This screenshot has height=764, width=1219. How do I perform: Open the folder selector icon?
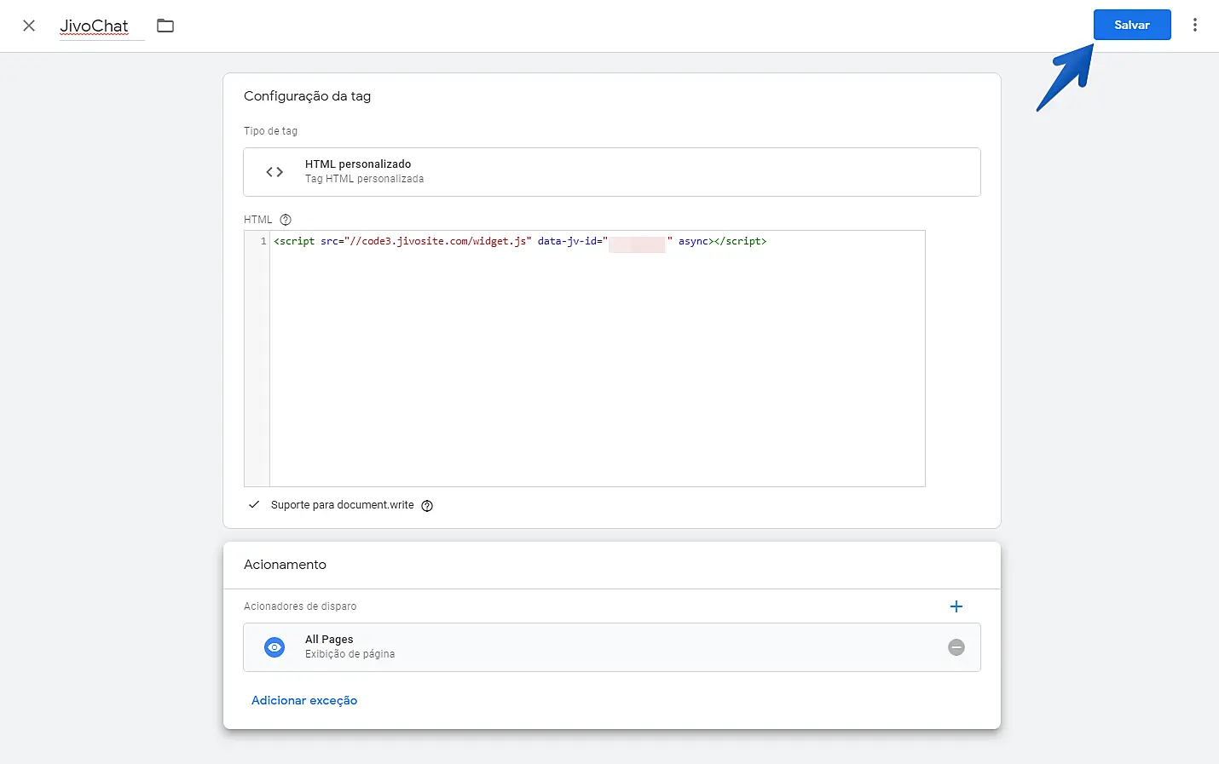165,26
